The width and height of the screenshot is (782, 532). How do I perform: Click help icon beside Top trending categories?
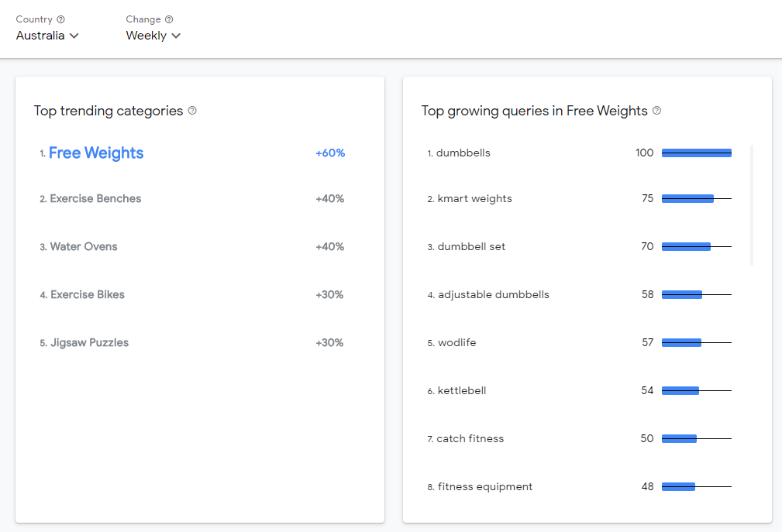pyautogui.click(x=192, y=111)
